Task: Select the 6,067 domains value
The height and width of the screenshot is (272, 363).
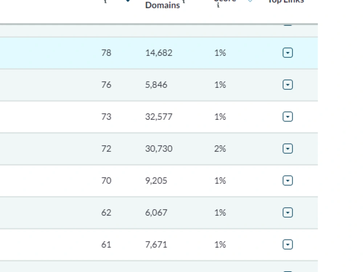Action: [156, 213]
